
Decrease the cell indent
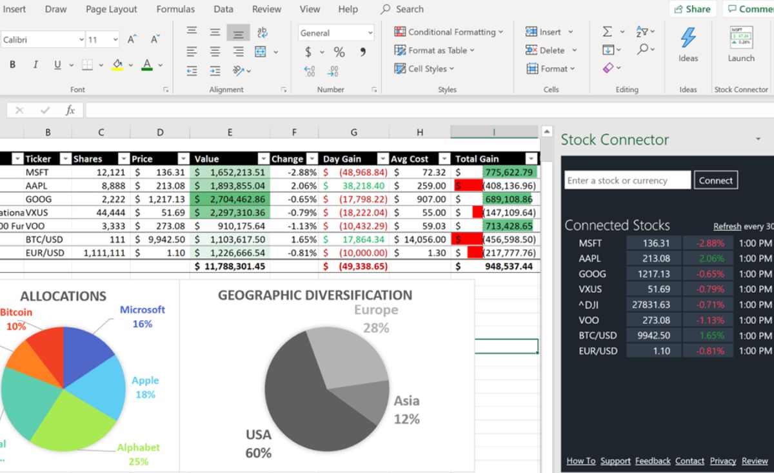[192, 70]
